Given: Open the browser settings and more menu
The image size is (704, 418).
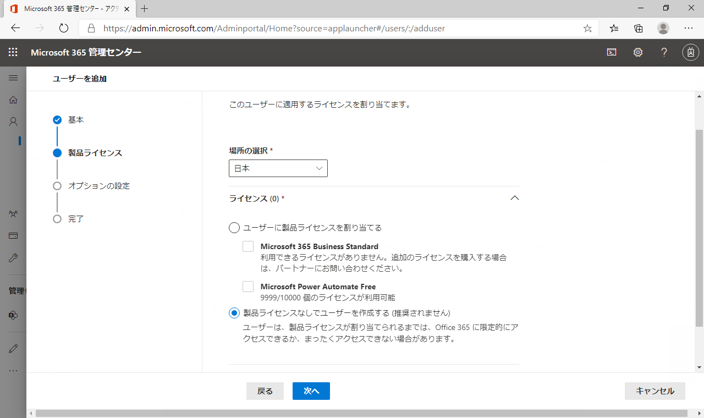Looking at the screenshot, I should [689, 28].
